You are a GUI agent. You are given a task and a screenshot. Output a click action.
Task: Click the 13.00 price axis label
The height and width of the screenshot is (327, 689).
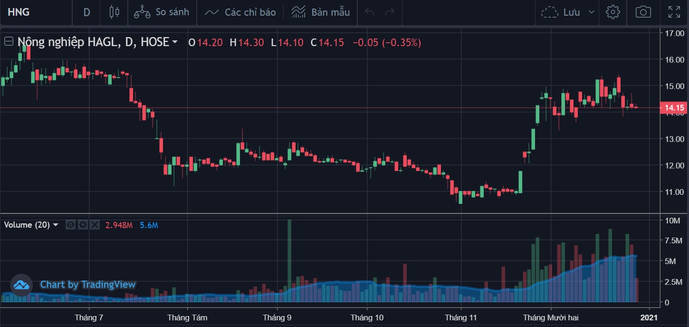[x=675, y=139]
